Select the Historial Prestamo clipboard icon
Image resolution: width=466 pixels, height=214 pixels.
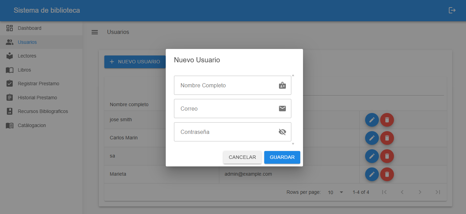tap(10, 97)
